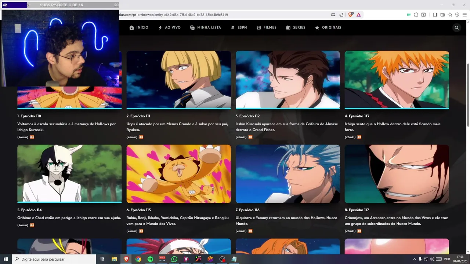Click the '2. Episódio 111' title
Image resolution: width=470 pixels, height=264 pixels.
click(138, 116)
